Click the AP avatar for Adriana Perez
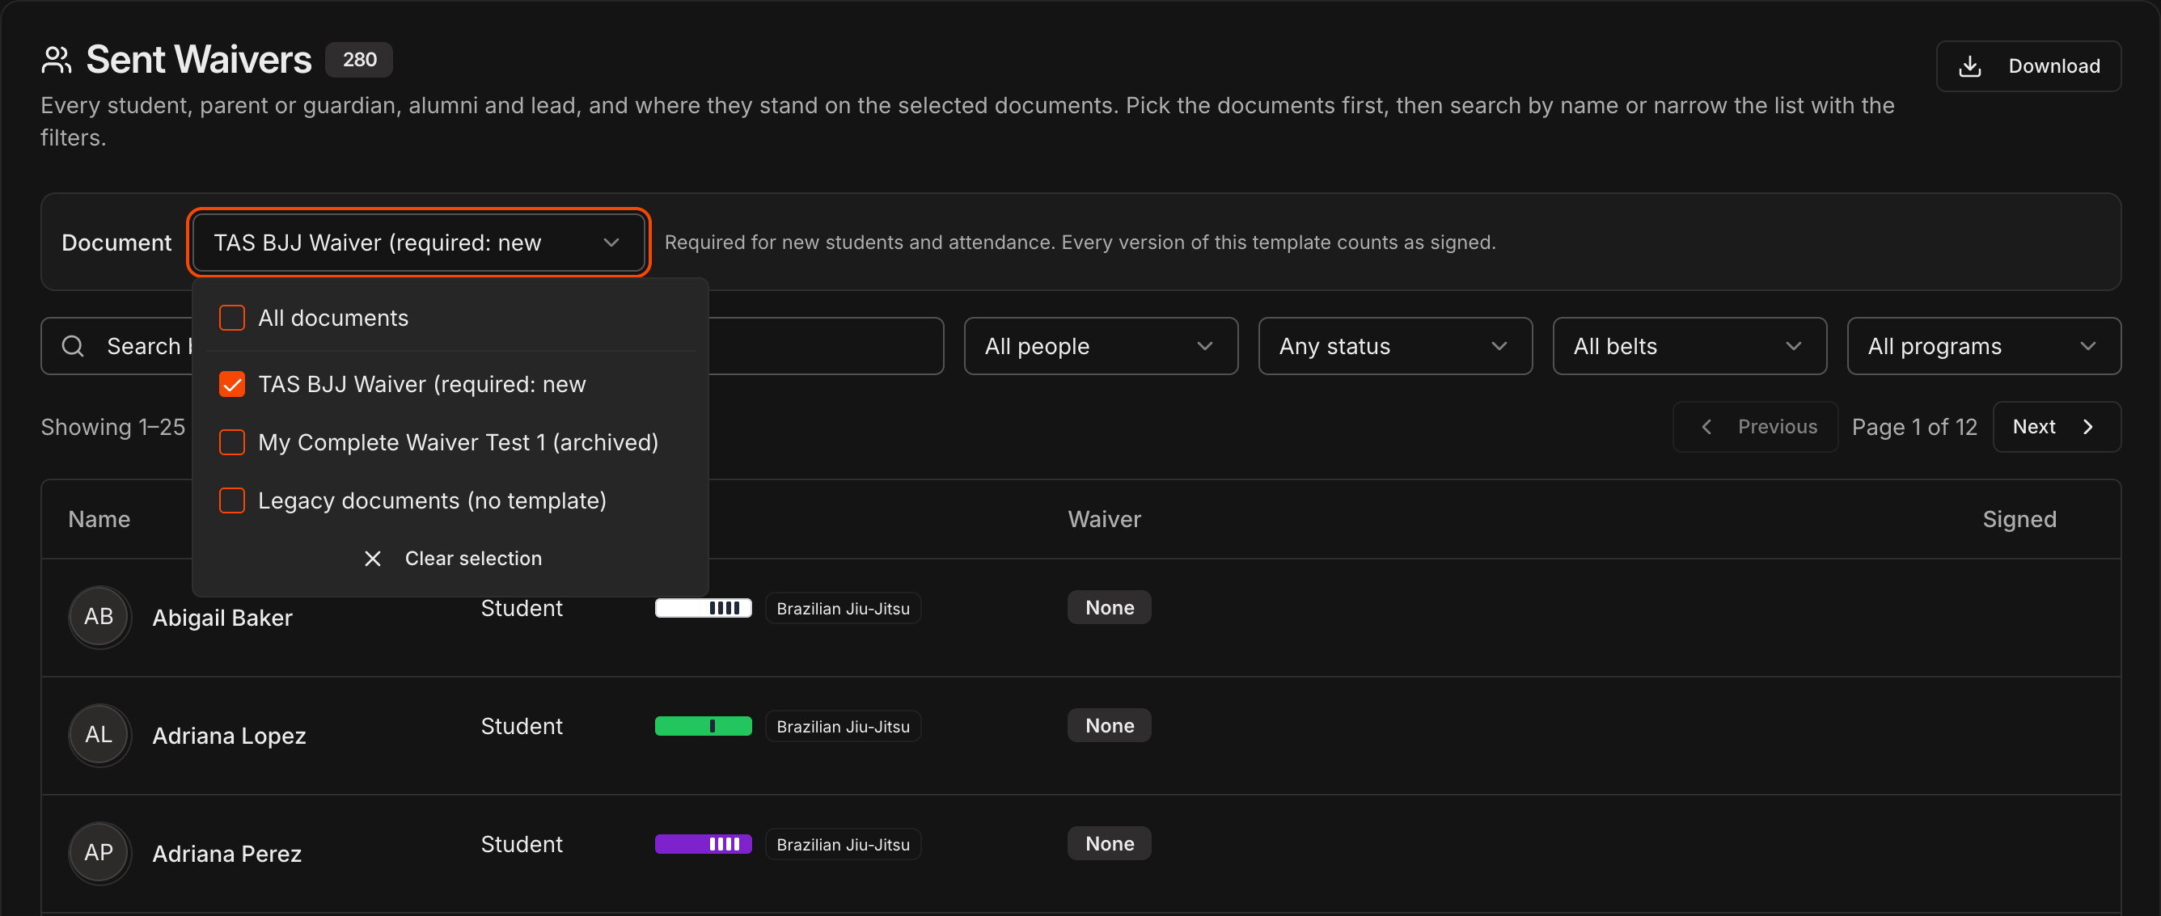This screenshot has height=916, width=2161. (x=99, y=852)
